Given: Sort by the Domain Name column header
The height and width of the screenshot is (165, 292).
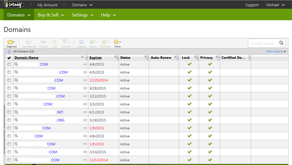Looking at the screenshot, I should coord(26,58).
